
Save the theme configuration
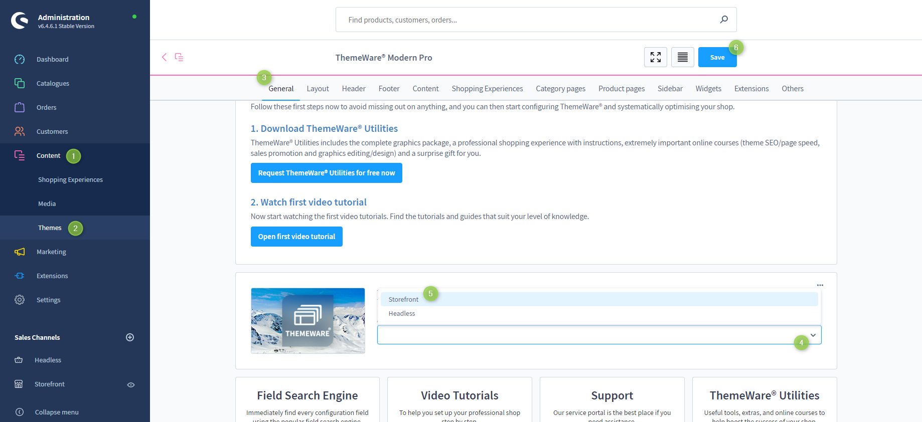tap(717, 57)
